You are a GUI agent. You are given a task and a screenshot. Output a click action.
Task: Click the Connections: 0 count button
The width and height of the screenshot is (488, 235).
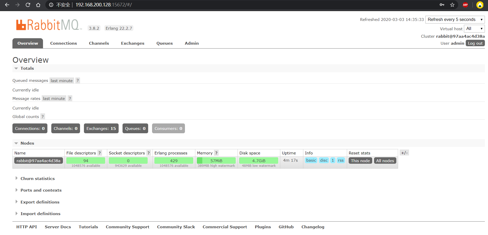click(x=30, y=129)
